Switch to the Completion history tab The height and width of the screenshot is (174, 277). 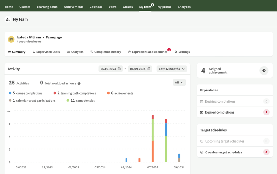pos(106,52)
